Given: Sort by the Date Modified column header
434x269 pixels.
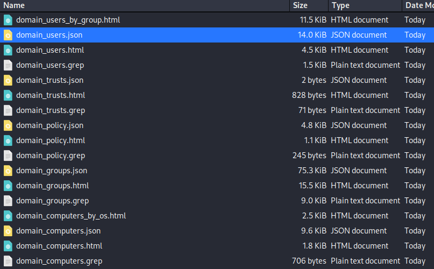Looking at the screenshot, I should (x=418, y=5).
